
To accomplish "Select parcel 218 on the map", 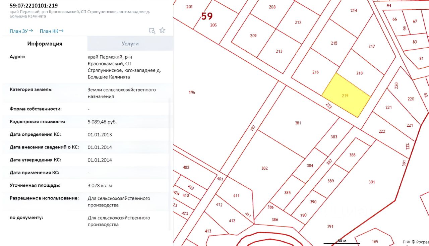I will tap(360, 73).
